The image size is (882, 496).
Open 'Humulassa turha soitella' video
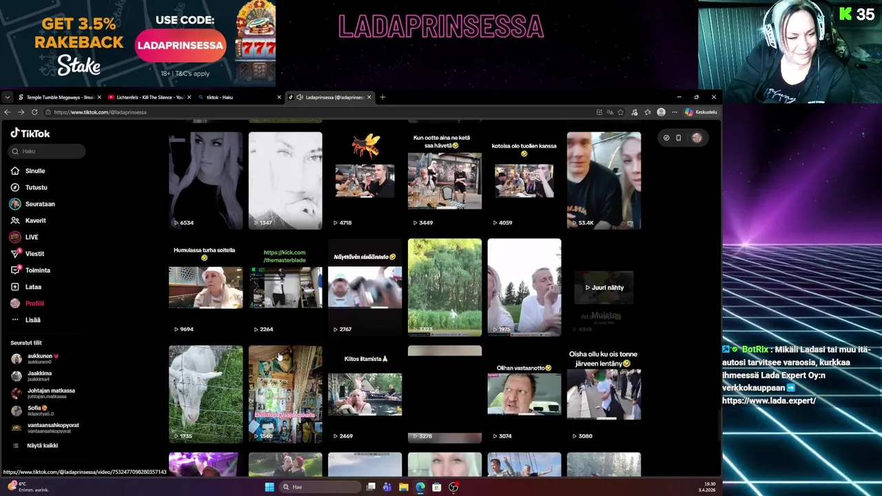coord(205,287)
